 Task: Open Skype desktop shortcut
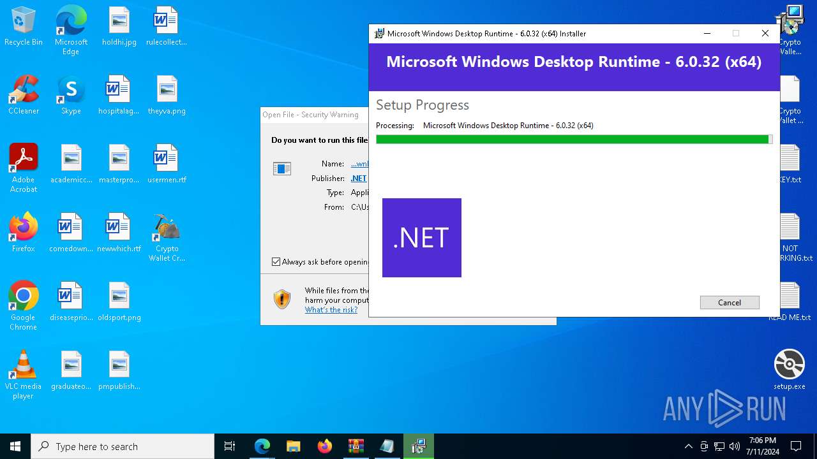[x=71, y=96]
